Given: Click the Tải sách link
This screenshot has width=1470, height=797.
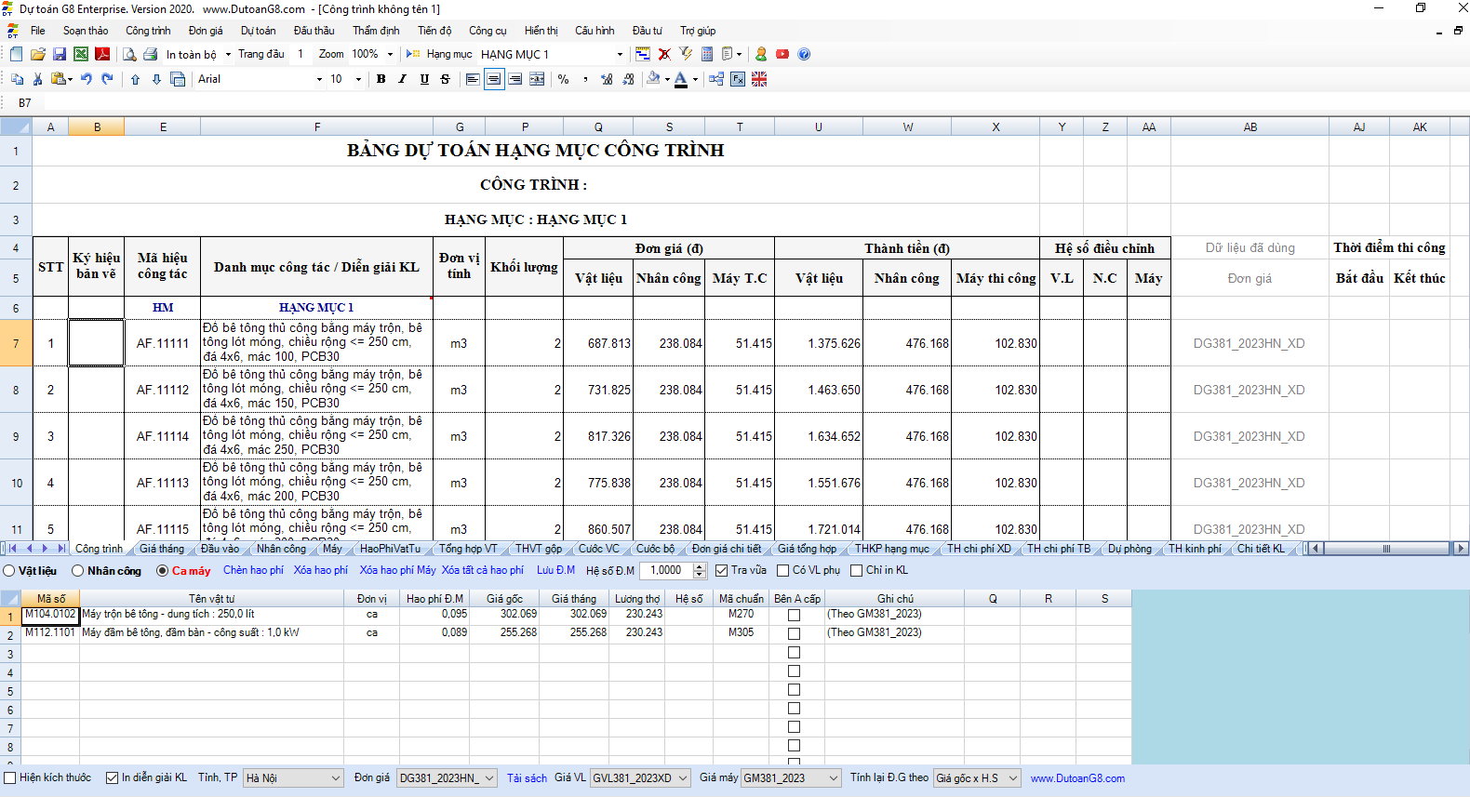Looking at the screenshot, I should tap(527, 778).
